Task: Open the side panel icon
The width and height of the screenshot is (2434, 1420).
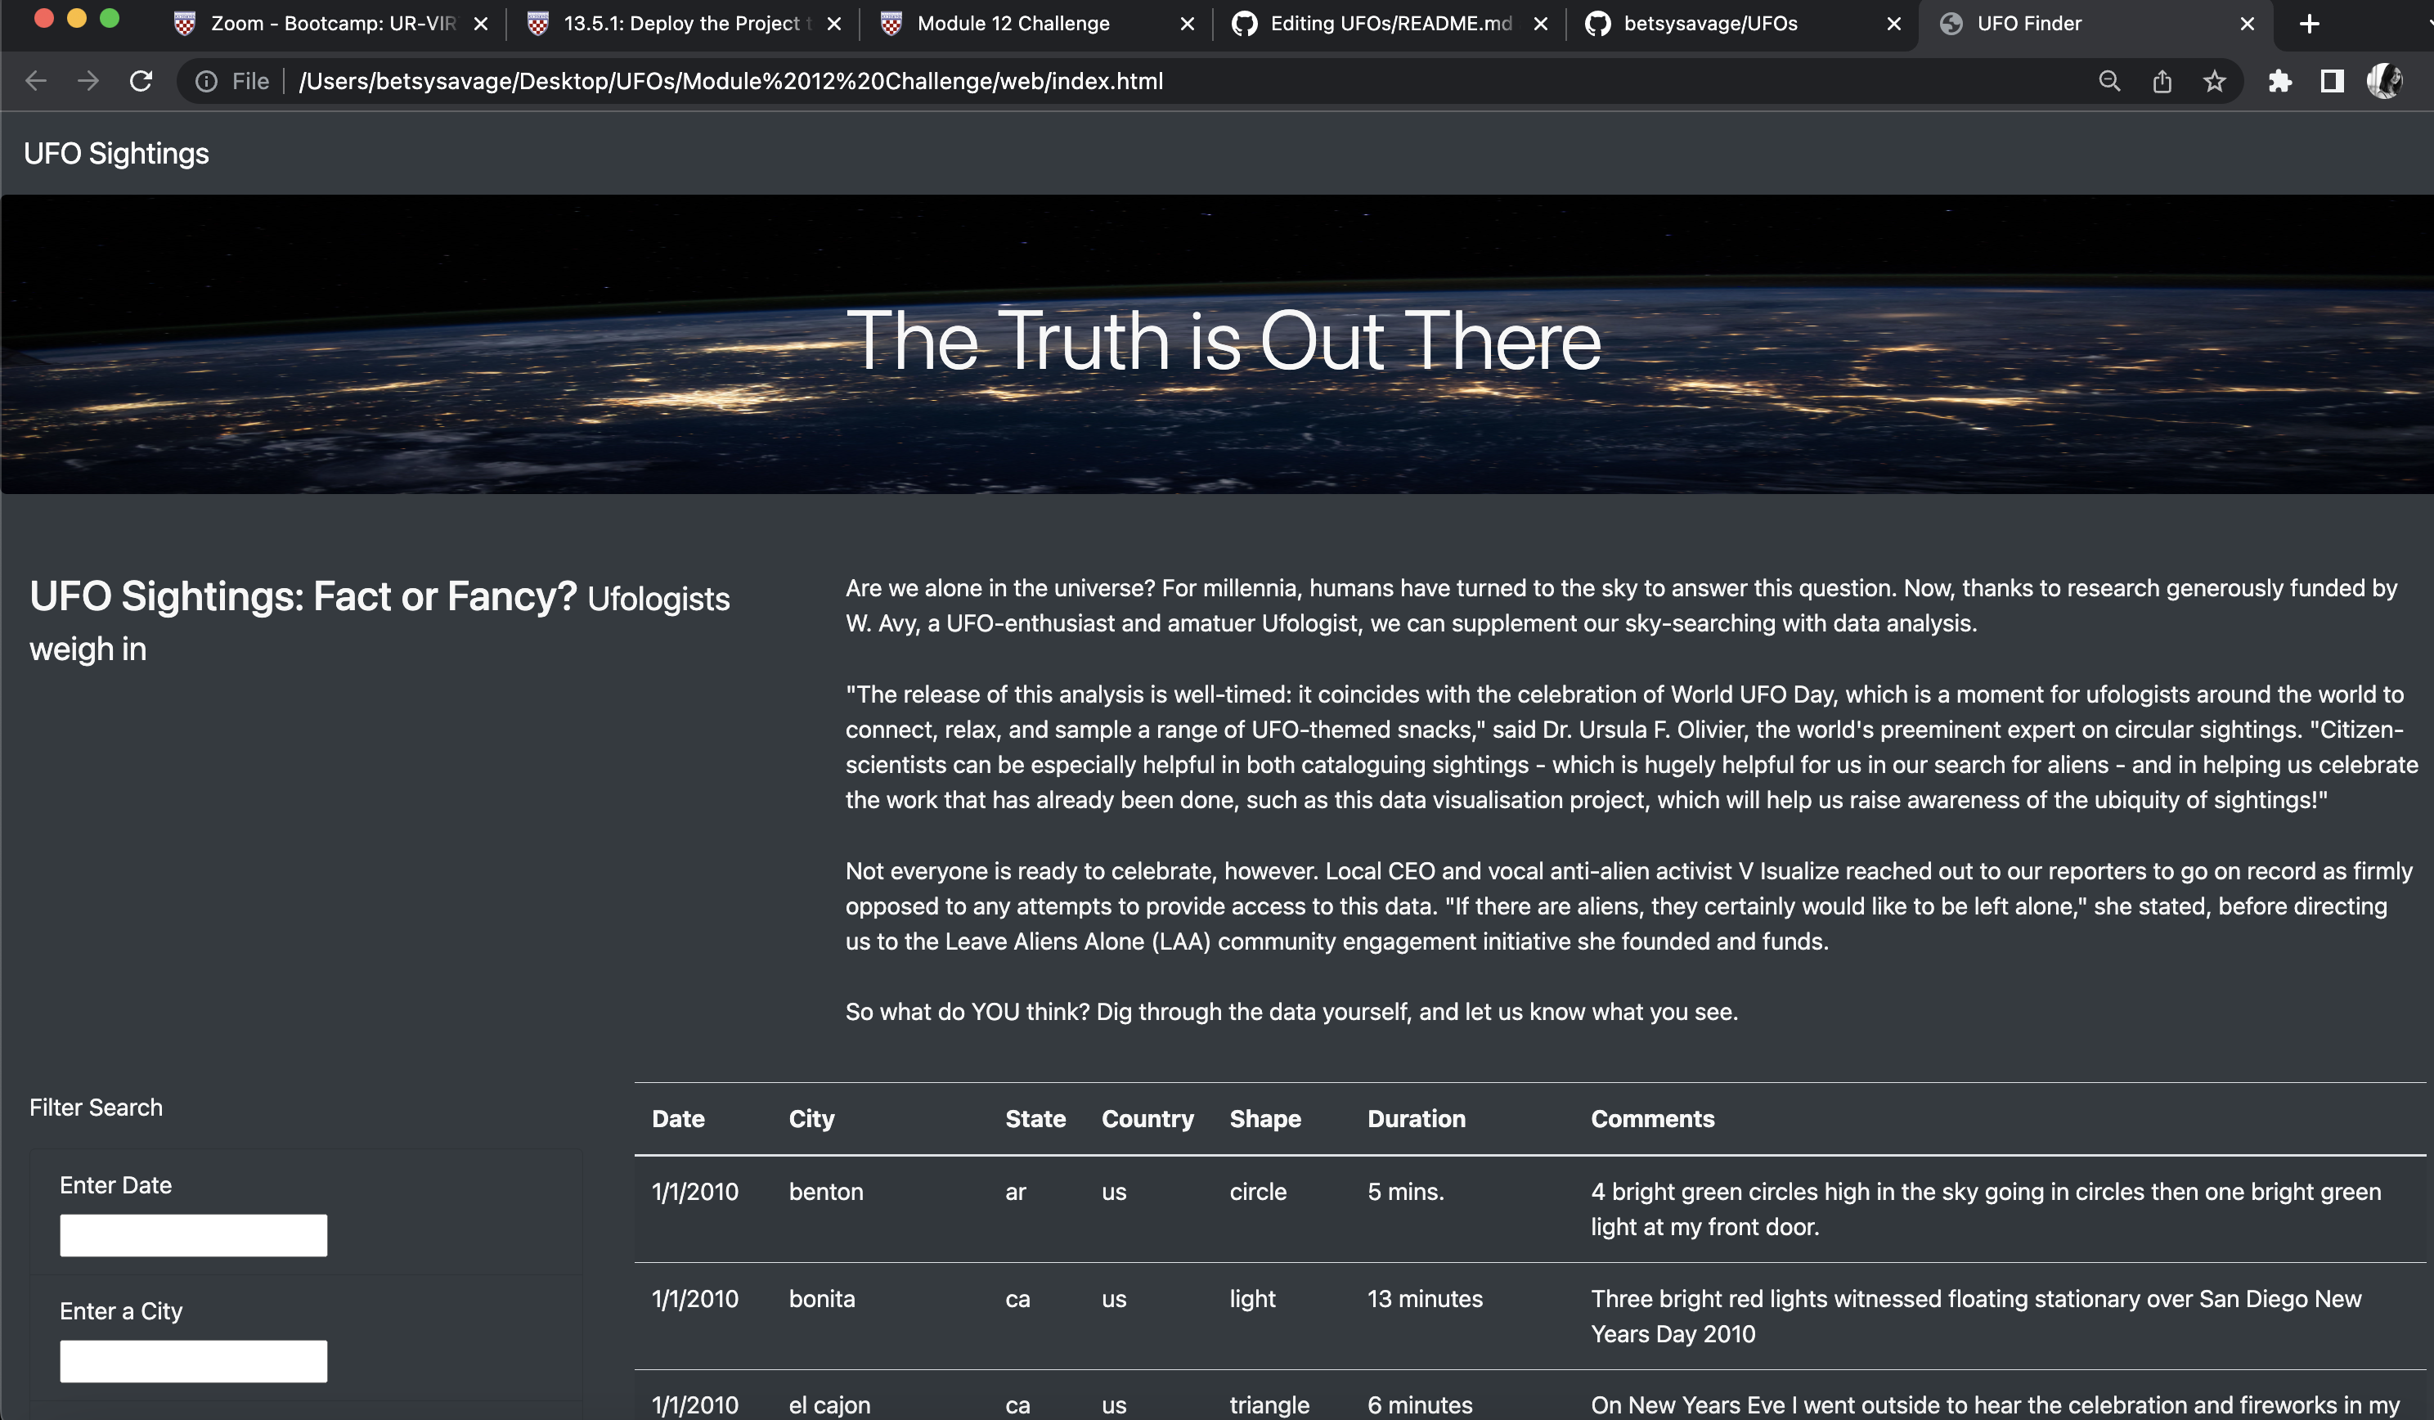Action: (x=2332, y=81)
